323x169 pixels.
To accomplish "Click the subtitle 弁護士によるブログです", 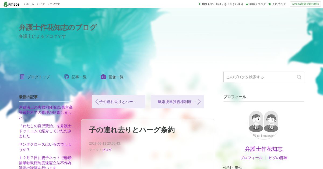I will pos(43,36).
